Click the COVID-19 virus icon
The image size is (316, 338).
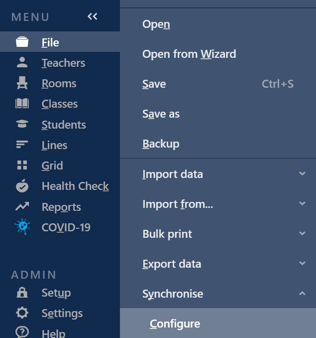point(22,226)
